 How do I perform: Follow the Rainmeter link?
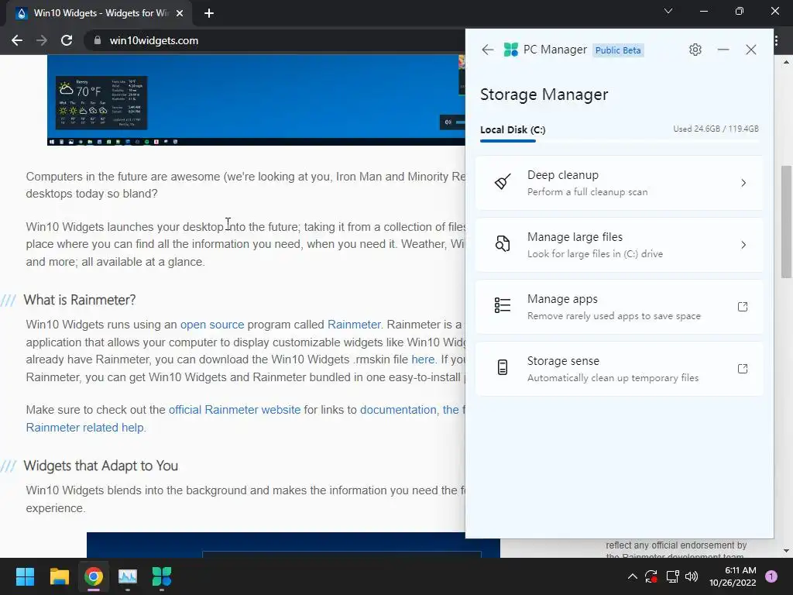click(x=354, y=325)
